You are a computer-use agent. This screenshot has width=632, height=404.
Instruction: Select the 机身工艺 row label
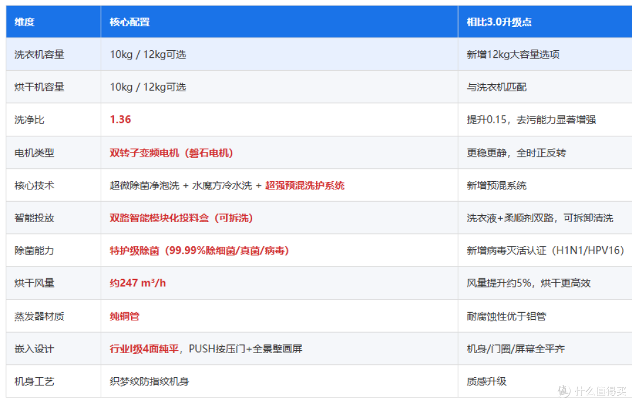click(x=35, y=381)
